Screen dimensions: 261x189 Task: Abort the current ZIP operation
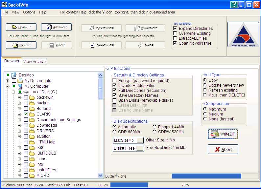pyautogui.click(x=223, y=149)
